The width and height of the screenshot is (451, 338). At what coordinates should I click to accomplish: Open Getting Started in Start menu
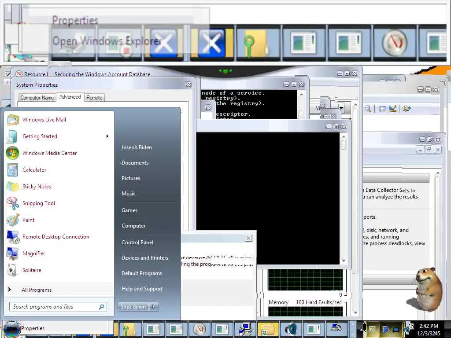(x=59, y=136)
